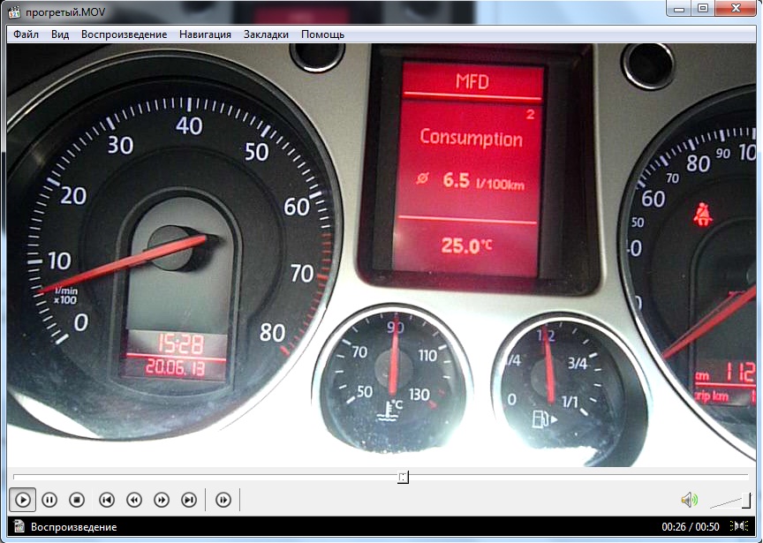This screenshot has width=763, height=543.
Task: Skip to previous file button
Action: pos(106,500)
